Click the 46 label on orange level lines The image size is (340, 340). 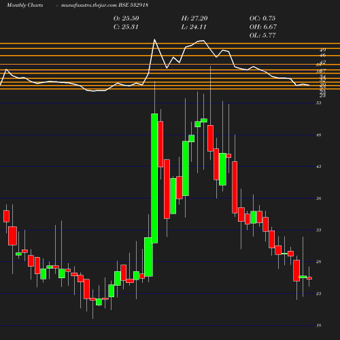[323, 55]
